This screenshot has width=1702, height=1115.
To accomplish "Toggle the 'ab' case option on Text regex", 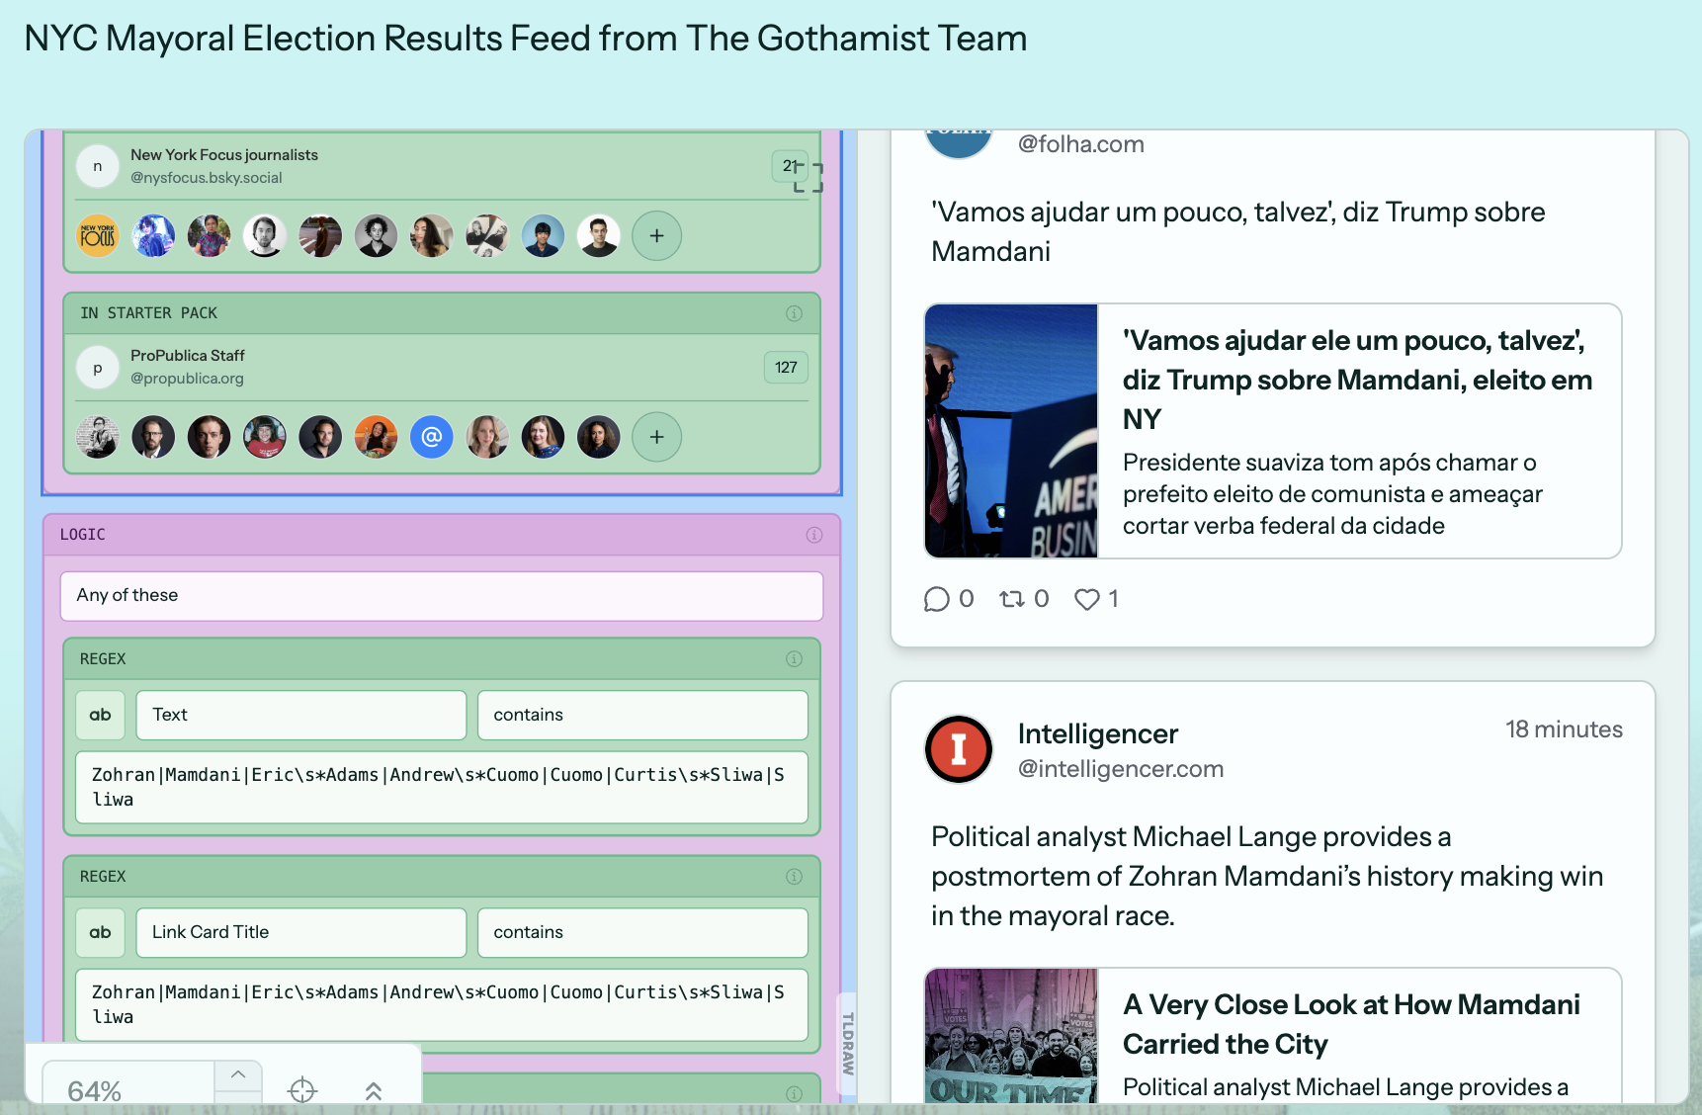I will pos(101,715).
